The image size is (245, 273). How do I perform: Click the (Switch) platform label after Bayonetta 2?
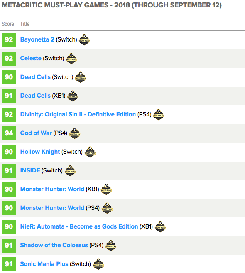(66, 40)
